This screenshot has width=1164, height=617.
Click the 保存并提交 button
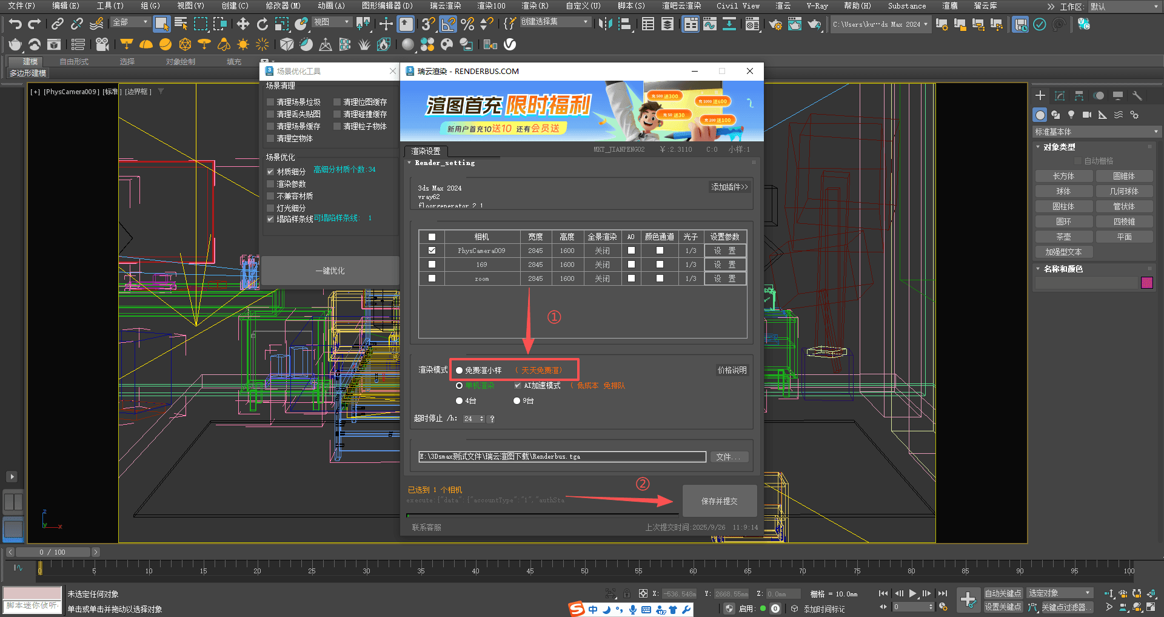[719, 501]
